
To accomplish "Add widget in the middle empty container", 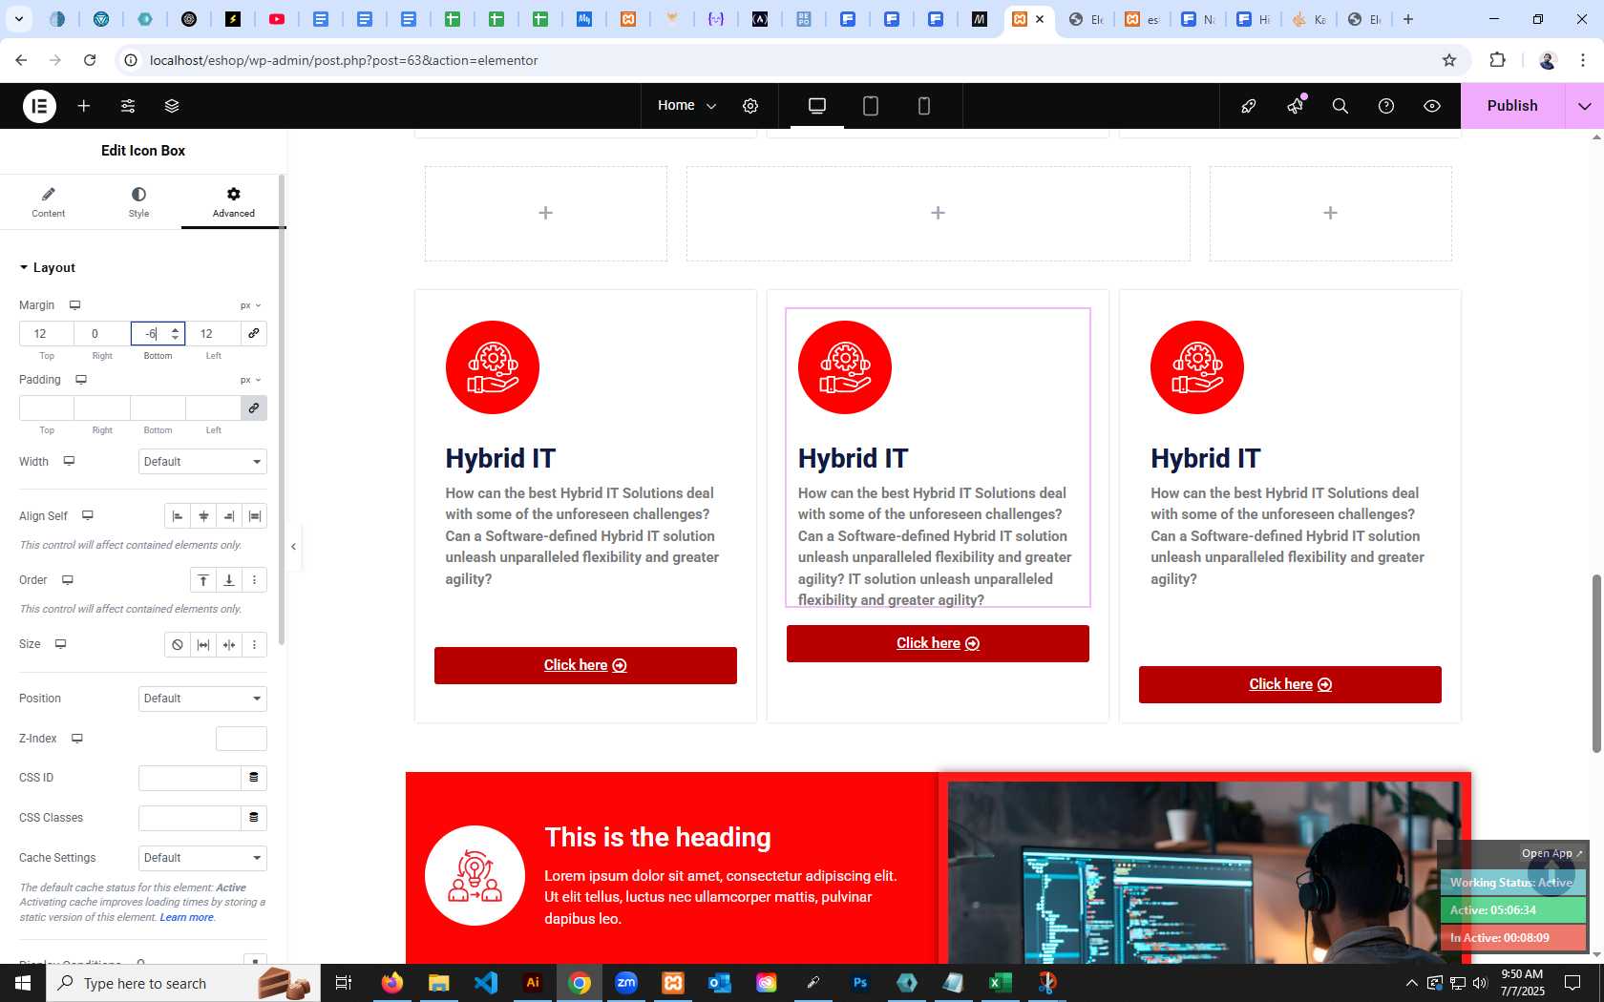I will pos(938,213).
